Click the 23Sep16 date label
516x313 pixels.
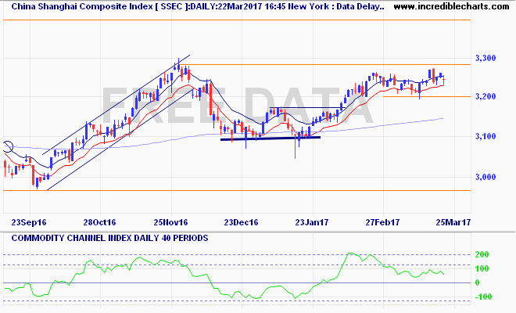[29, 222]
